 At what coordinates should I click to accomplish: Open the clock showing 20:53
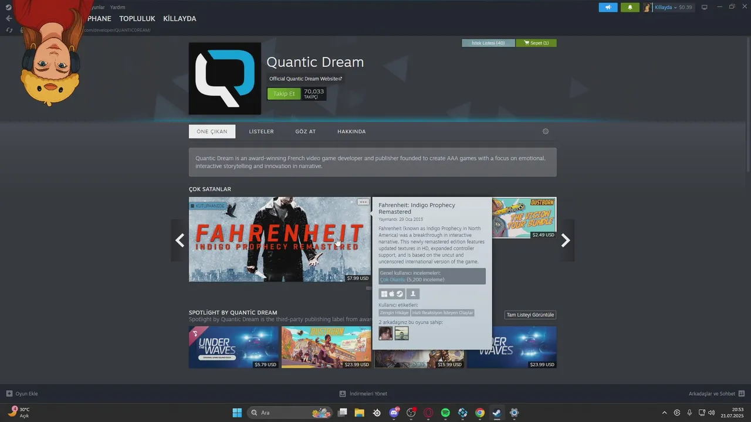(732, 413)
